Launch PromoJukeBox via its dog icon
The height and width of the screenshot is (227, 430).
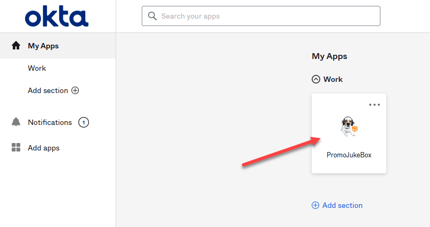pos(349,127)
